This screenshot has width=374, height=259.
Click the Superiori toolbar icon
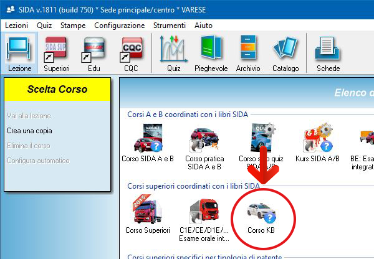(x=57, y=53)
